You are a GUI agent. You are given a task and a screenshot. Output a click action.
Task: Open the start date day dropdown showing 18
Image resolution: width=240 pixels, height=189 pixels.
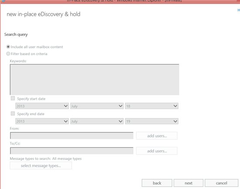[152, 106]
